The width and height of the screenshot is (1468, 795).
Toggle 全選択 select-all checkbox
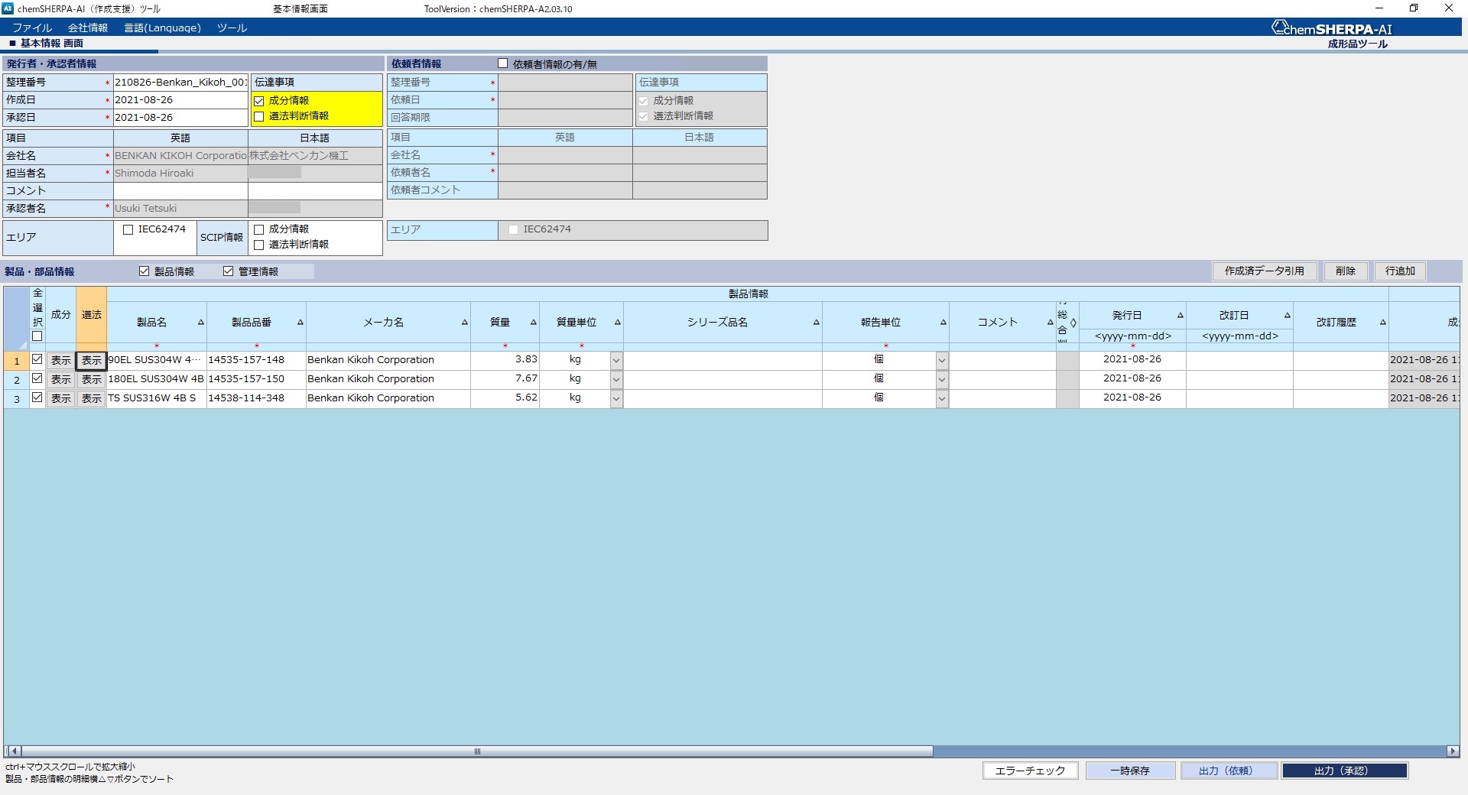[37, 336]
